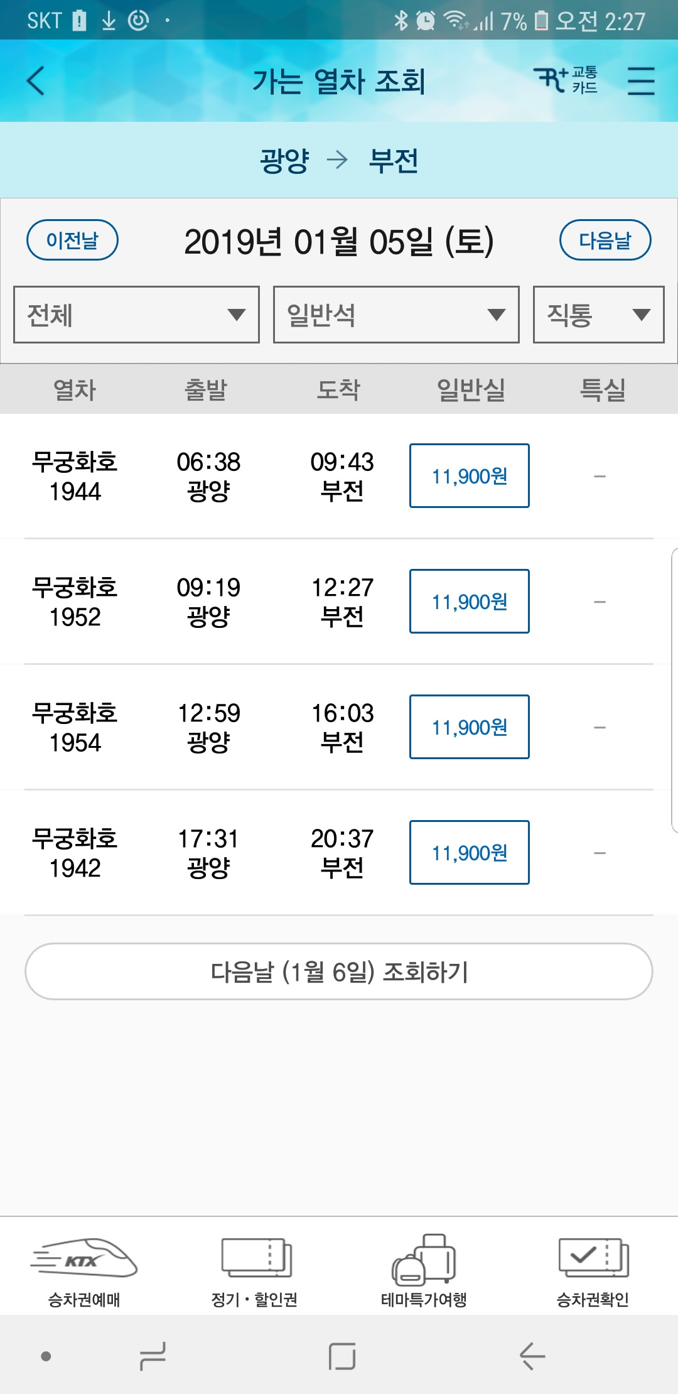678x1394 pixels.
Task: Open the hamburger menu icon
Action: (x=640, y=81)
